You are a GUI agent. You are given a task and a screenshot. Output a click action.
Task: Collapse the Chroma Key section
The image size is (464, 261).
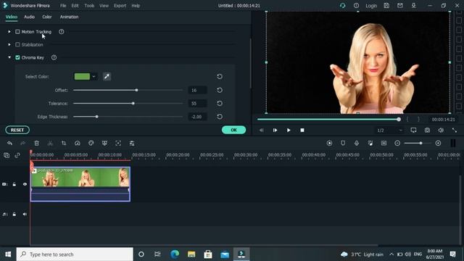tap(9, 57)
